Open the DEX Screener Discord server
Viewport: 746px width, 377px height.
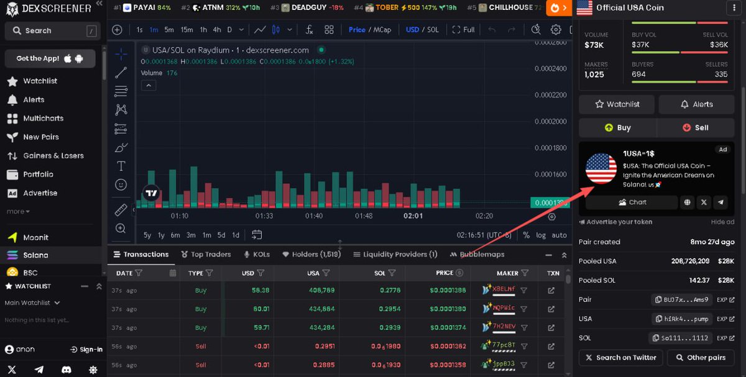[67, 370]
